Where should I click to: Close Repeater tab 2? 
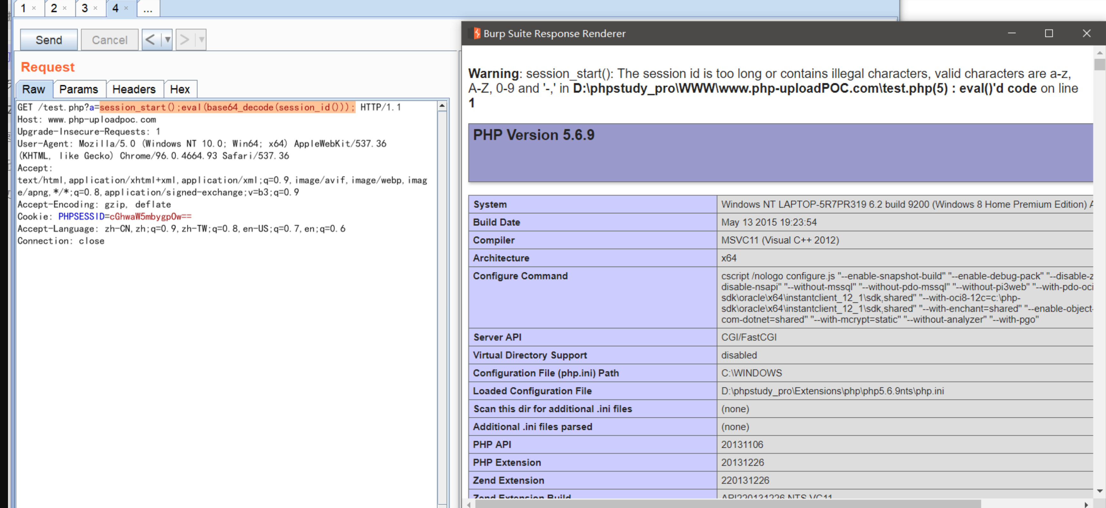click(x=64, y=8)
